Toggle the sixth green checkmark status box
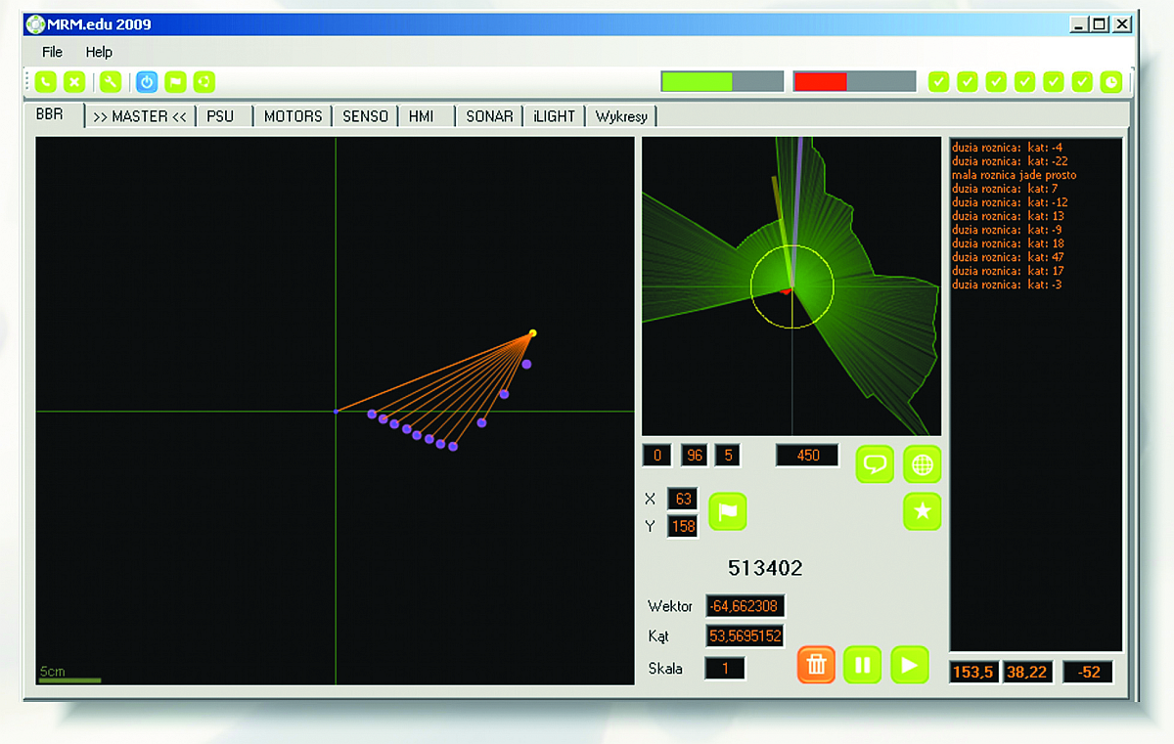Viewport: 1174px width, 744px height. point(1082,82)
